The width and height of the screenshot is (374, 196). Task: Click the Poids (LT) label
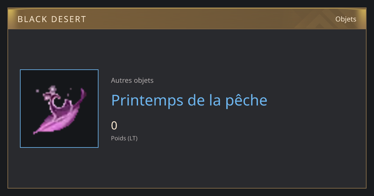124,138
